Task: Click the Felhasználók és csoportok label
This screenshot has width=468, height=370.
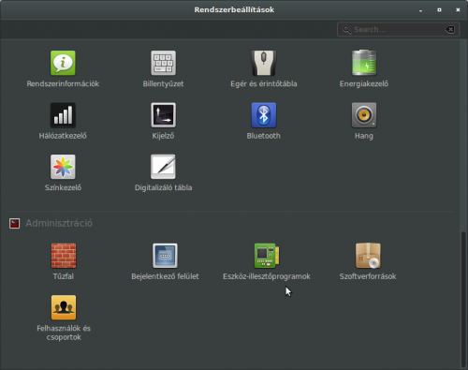Action: 64,333
